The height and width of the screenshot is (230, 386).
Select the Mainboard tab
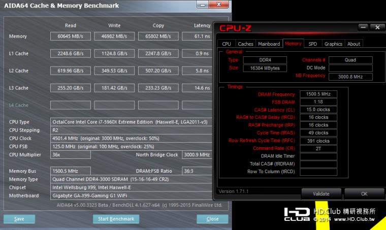[269, 44]
